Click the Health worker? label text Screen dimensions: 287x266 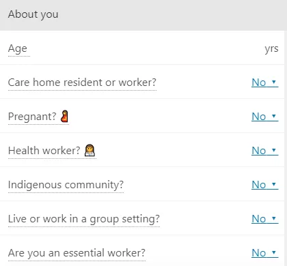(44, 151)
